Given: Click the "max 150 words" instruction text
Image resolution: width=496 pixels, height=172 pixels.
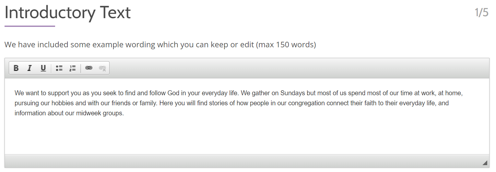Looking at the screenshot, I should pyautogui.click(x=286, y=44).
